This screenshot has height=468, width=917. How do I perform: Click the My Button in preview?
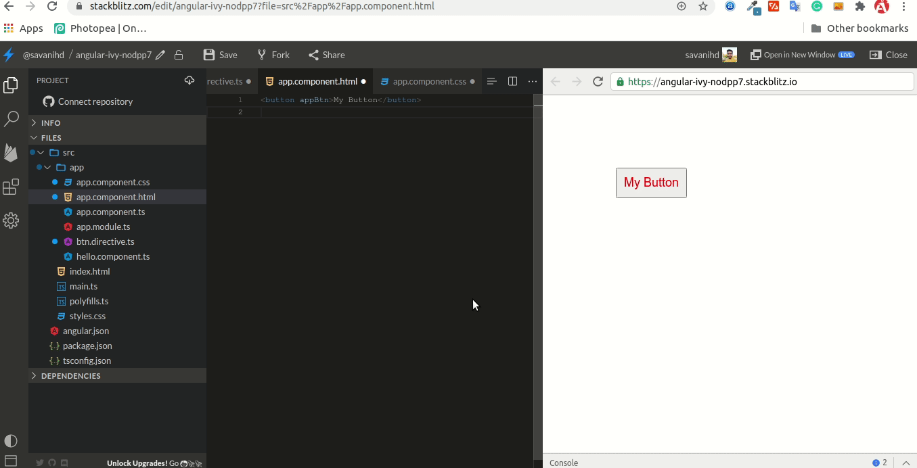tap(651, 183)
